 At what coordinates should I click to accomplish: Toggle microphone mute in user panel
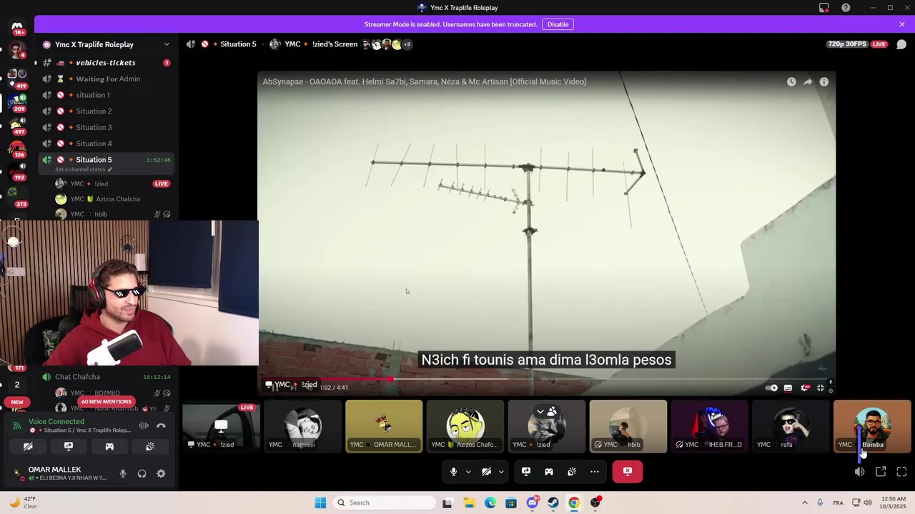click(123, 473)
